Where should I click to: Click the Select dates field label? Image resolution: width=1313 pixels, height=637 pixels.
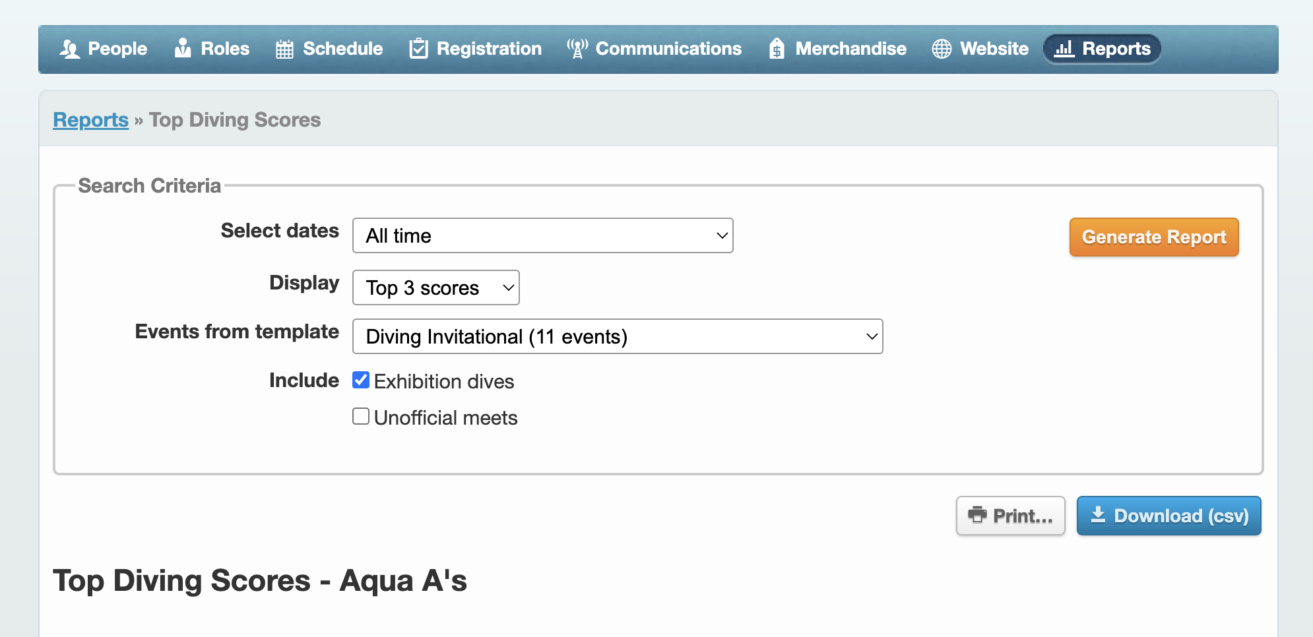(x=280, y=231)
